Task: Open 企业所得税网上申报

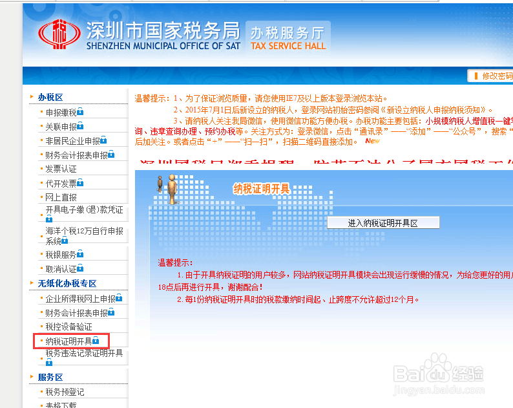Action: pos(81,299)
